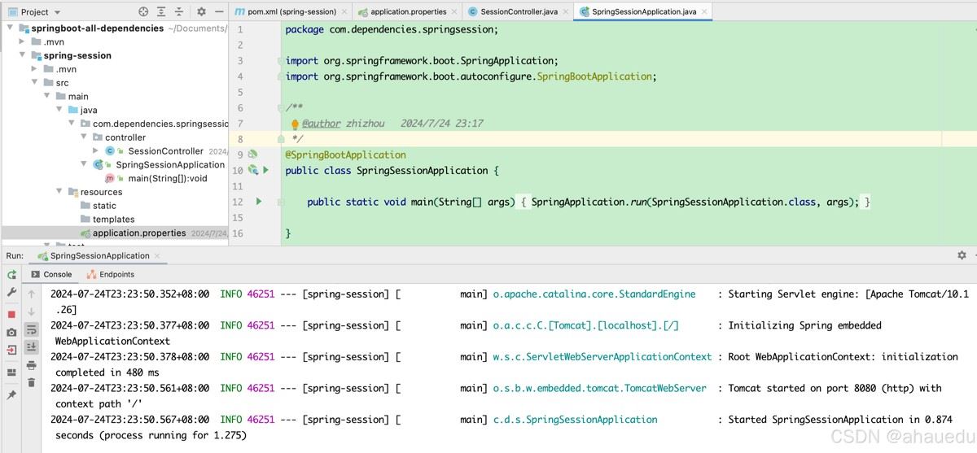Click the Expand All icon in Project panel
Image resolution: width=977 pixels, height=453 pixels.
click(x=163, y=12)
